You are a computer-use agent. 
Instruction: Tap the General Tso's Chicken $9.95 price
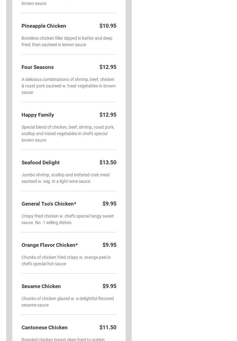pos(109,204)
